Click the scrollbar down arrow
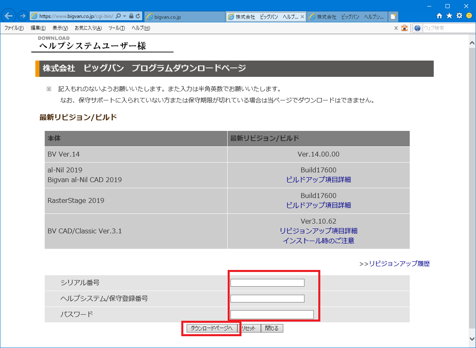The image size is (476, 348). pyautogui.click(x=472, y=338)
